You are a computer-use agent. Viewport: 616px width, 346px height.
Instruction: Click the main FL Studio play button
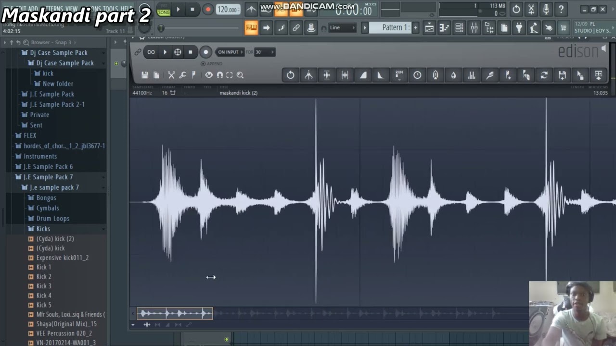click(178, 9)
